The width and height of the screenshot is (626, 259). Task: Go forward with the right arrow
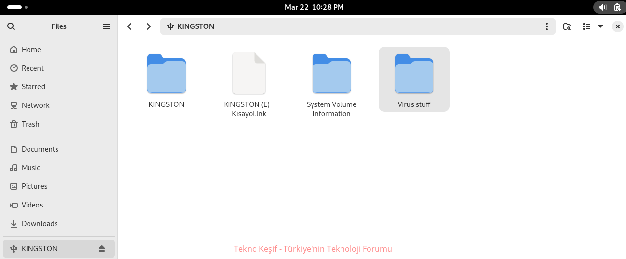(149, 26)
